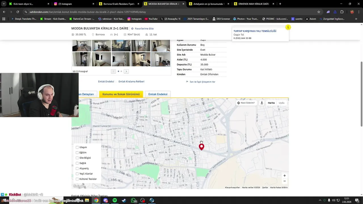
Task: Open the YouTube bookmark
Action: click(151, 19)
